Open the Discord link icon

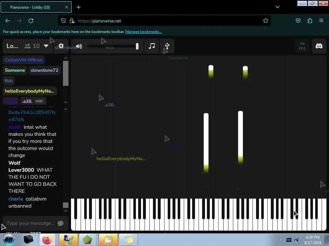(x=319, y=46)
